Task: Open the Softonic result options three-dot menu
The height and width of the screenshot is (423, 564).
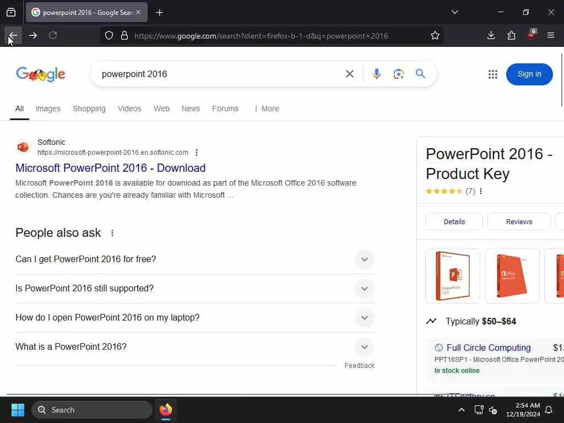Action: coord(197,153)
